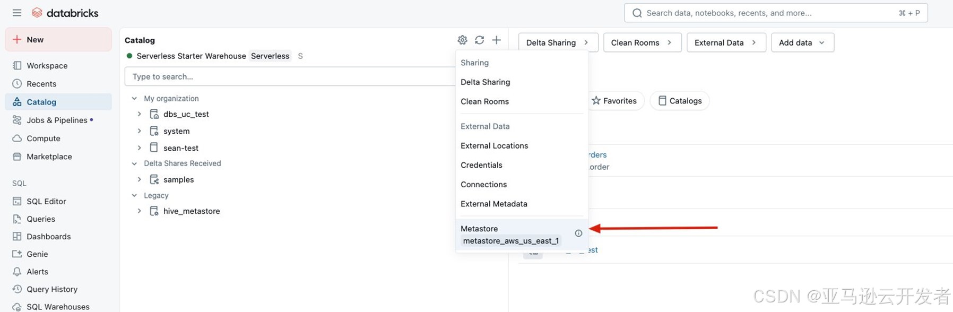
Task: Click the Marketplace store icon
Action: (17, 157)
